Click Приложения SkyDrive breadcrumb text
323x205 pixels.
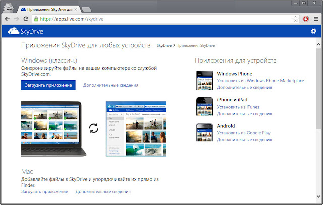click(196, 45)
